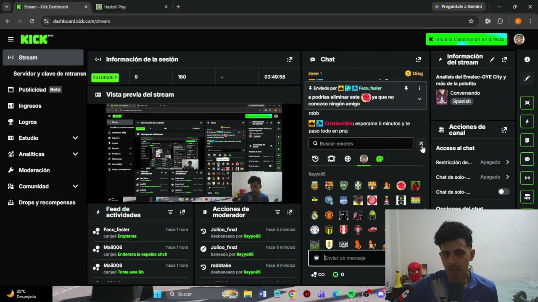This screenshot has height=302, width=538.
Task: Open the Kick profile avatar menu
Action: coord(519,39)
